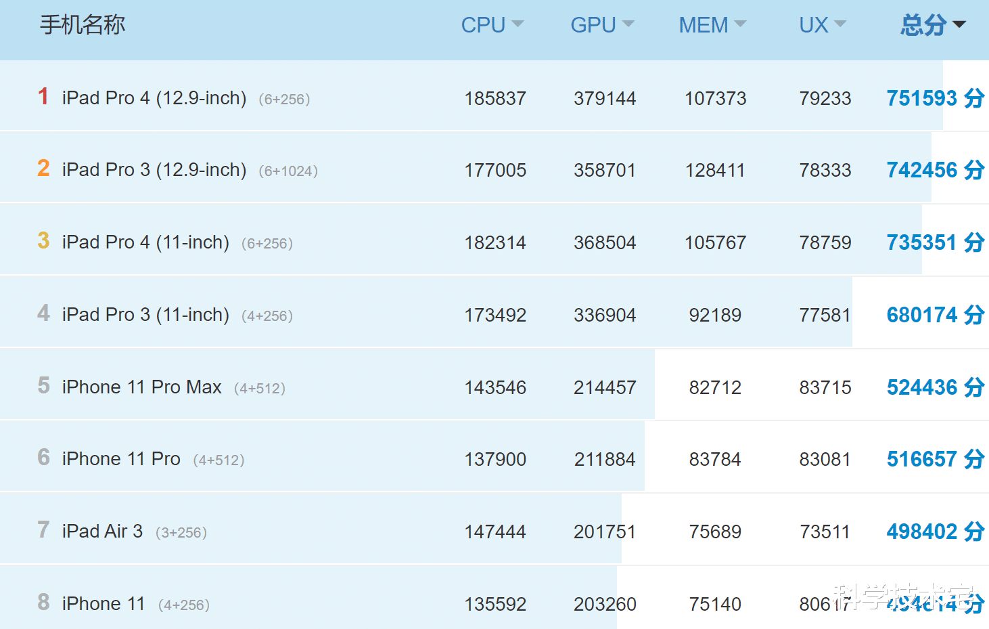The image size is (989, 629).
Task: Click the 手机名称 column header
Action: click(x=83, y=25)
